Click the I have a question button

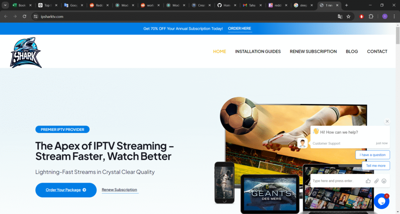372,155
